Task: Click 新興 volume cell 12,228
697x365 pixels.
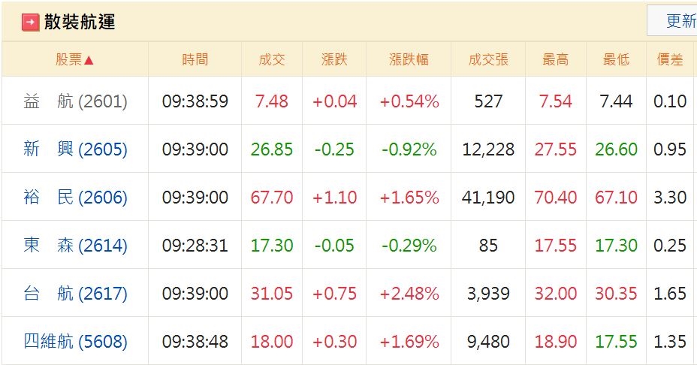Action: pyautogui.click(x=488, y=149)
